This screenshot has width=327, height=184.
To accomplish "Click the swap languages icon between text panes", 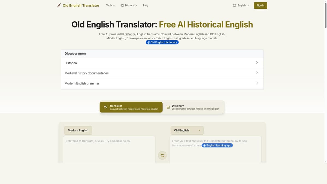I will 162,155.
